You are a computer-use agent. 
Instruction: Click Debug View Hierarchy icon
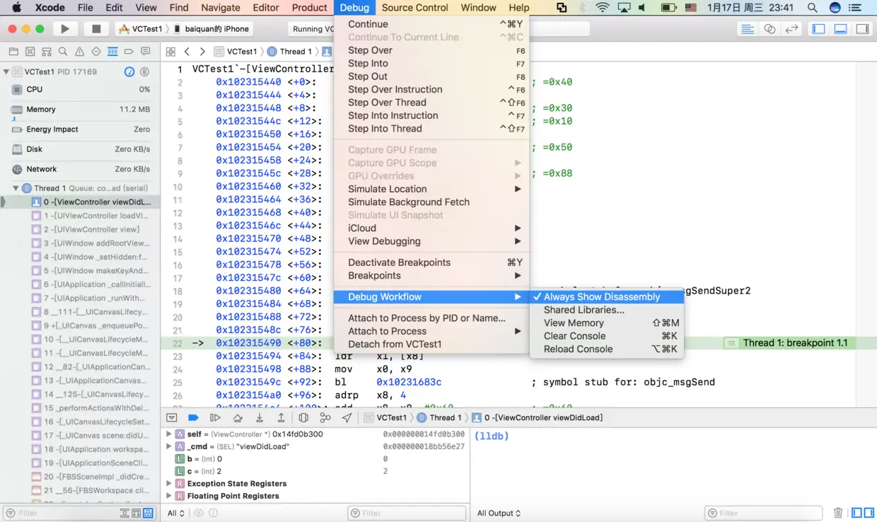(x=303, y=418)
